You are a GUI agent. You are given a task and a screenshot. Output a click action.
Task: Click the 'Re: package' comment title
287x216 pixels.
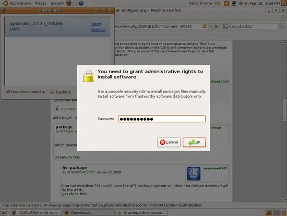75,168
